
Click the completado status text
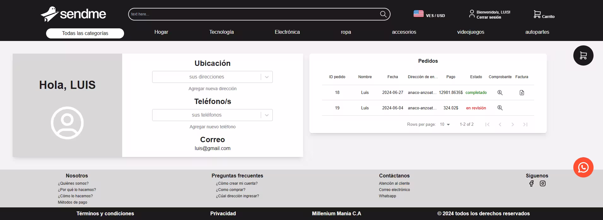tap(476, 93)
